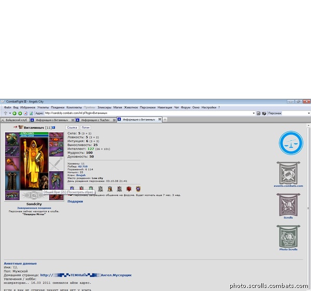Image resolution: width=311 pixels, height=291 pixels.
Task: Open the Настройки menu
Action: [209, 107]
